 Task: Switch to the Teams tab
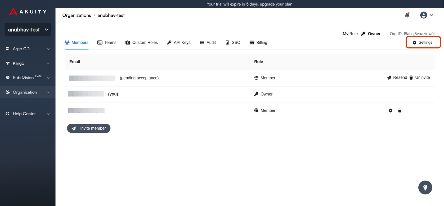pos(107,43)
